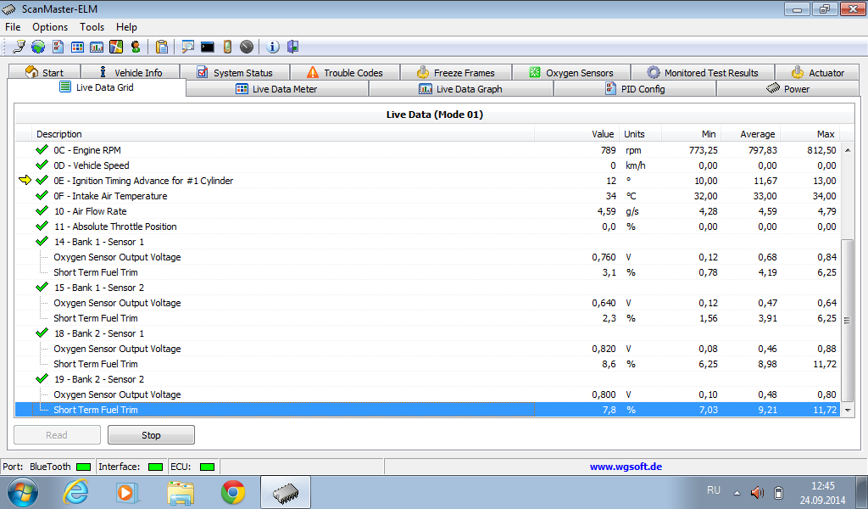The width and height of the screenshot is (868, 509).
Task: Click the magnifier search icon in toolbar
Action: tap(187, 47)
